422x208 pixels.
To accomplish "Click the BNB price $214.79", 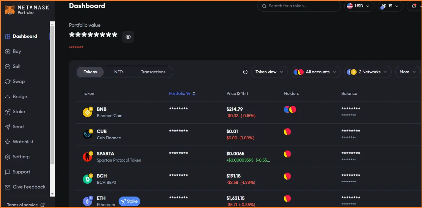I will coord(234,109).
